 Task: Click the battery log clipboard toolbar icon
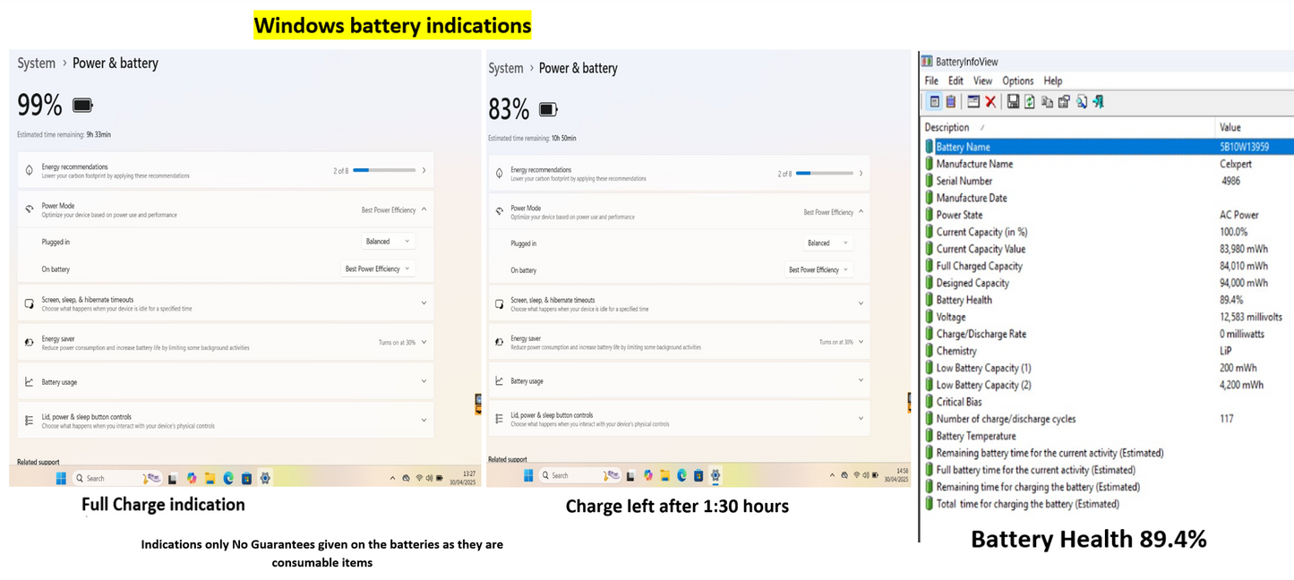pyautogui.click(x=950, y=102)
